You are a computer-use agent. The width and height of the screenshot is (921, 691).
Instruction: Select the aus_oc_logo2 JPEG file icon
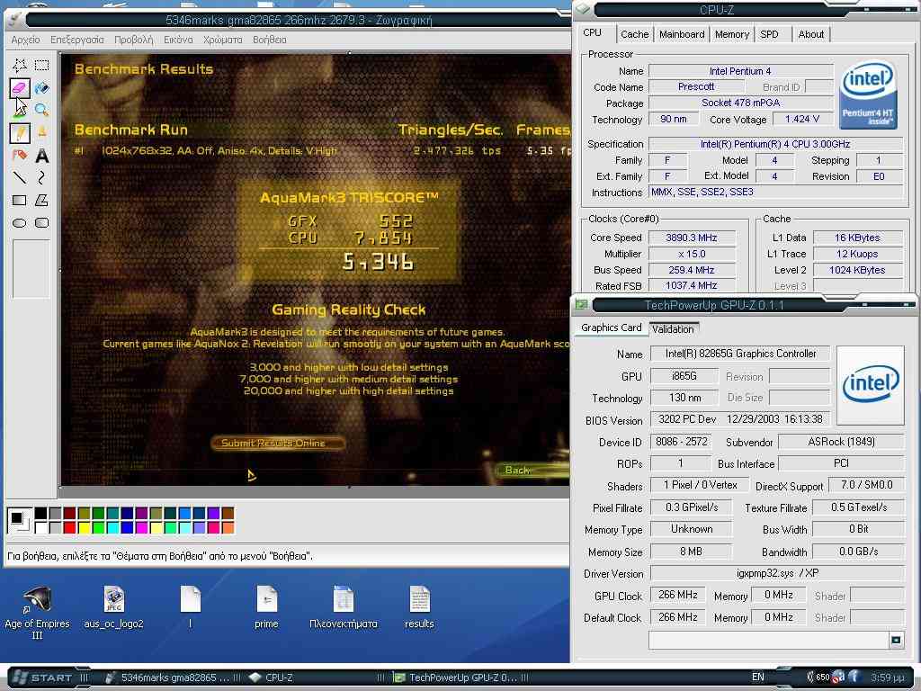click(113, 607)
